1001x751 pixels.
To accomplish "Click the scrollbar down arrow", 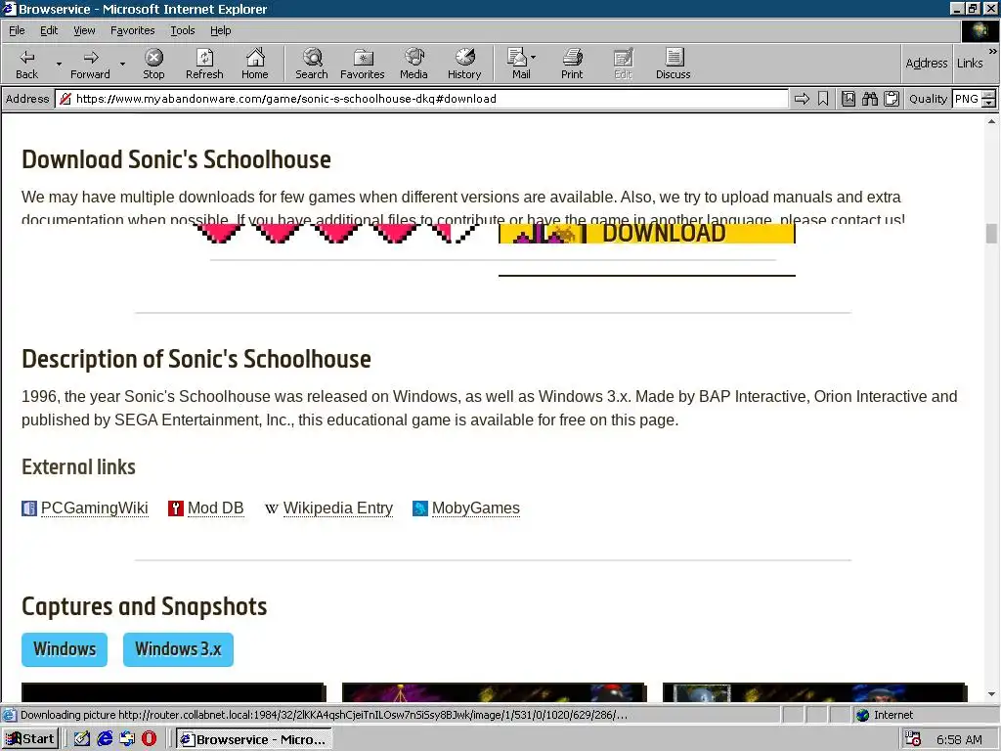I will [x=991, y=695].
